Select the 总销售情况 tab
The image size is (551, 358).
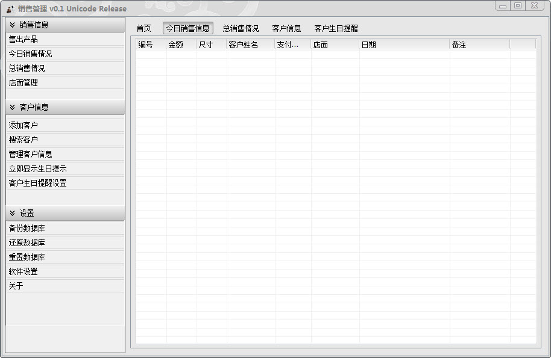pos(241,28)
